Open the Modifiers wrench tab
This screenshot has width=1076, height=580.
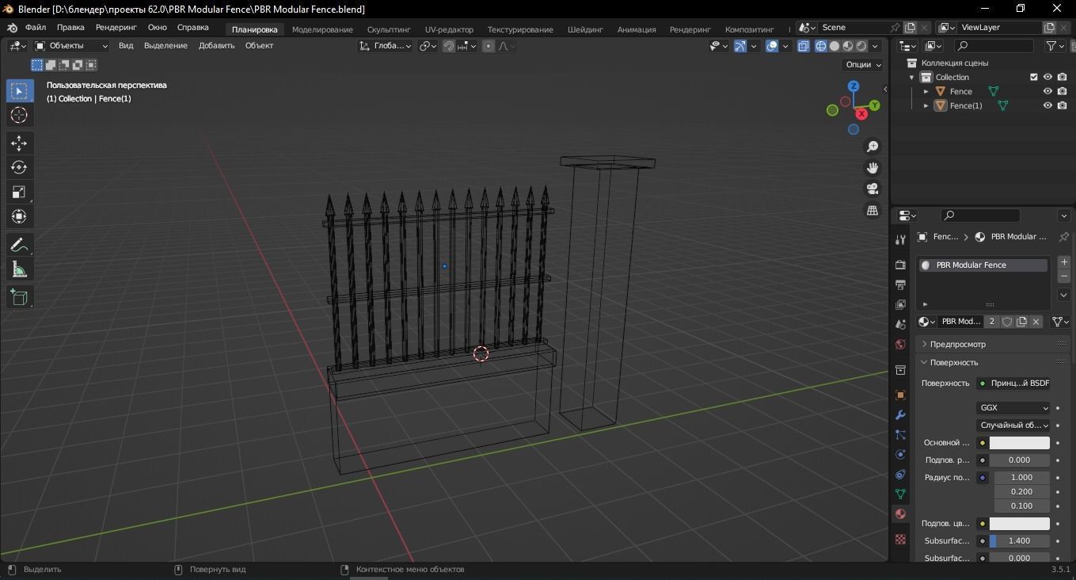pos(900,414)
